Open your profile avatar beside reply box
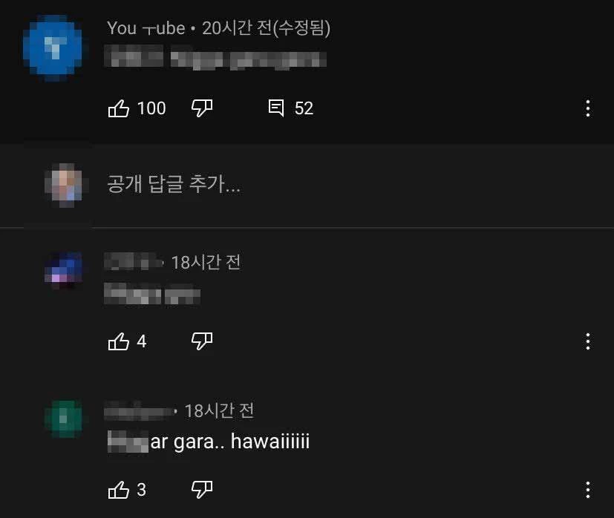Image resolution: width=614 pixels, height=518 pixels. click(65, 184)
